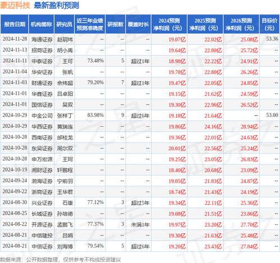The width and height of the screenshot is (280, 263).
Task: Select 2026 forecast 27.84亿
Action: 249,246
